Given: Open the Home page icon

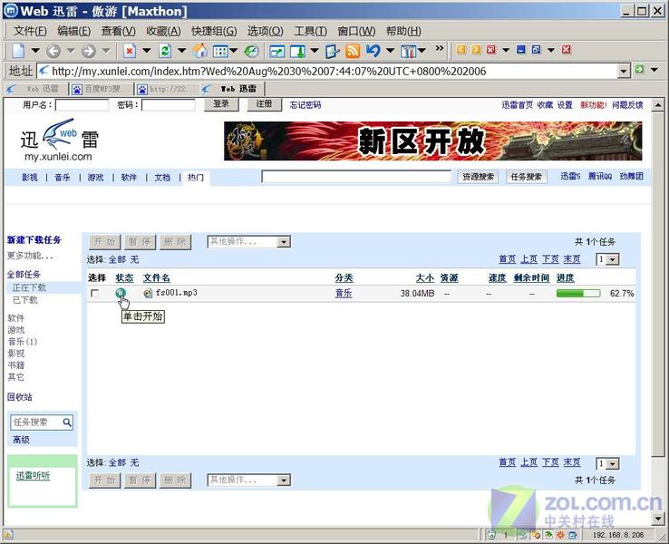Looking at the screenshot, I should pyautogui.click(x=199, y=51).
